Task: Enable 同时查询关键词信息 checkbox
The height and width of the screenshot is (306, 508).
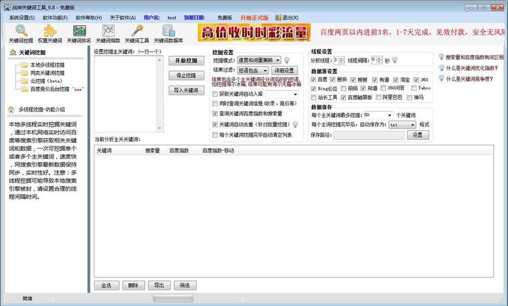Action: [x=215, y=103]
